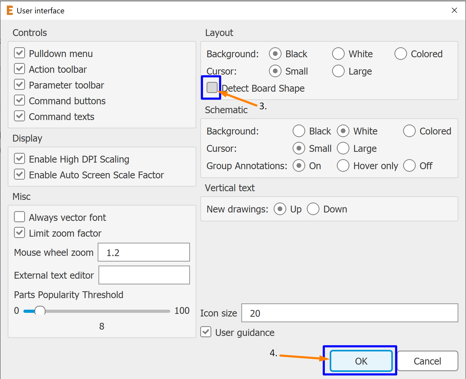Select Colored for the Schematic background
The width and height of the screenshot is (466, 379).
pyautogui.click(x=409, y=131)
